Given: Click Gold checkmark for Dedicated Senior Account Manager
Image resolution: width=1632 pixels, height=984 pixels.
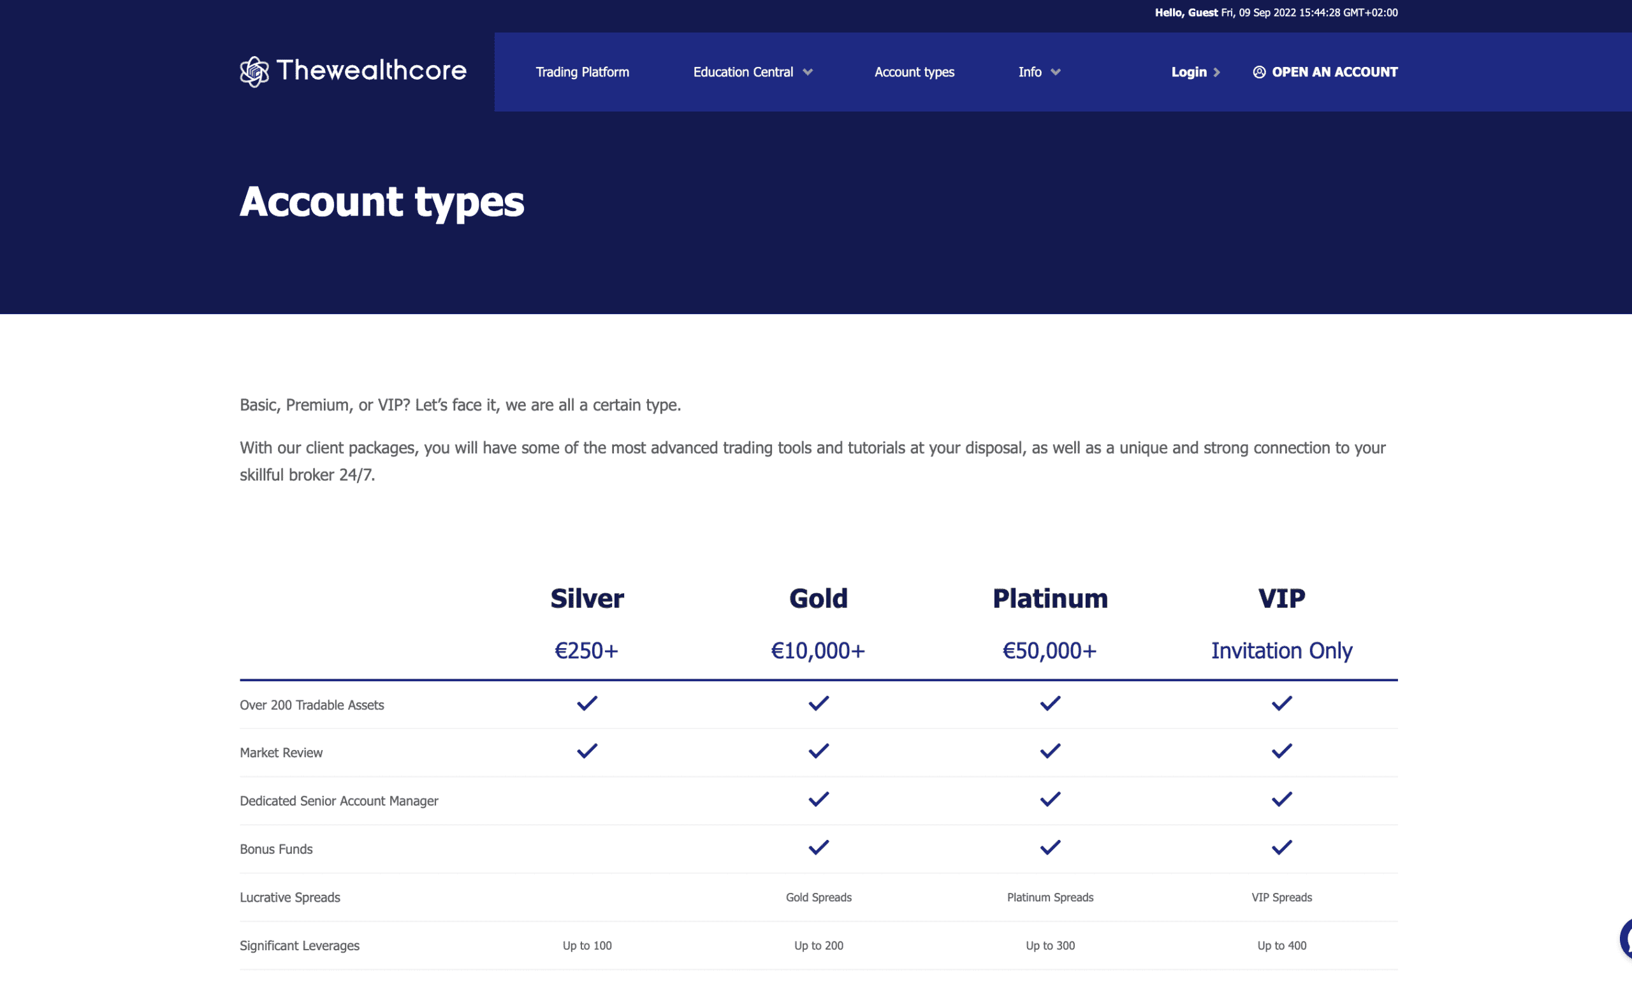Looking at the screenshot, I should (x=819, y=799).
